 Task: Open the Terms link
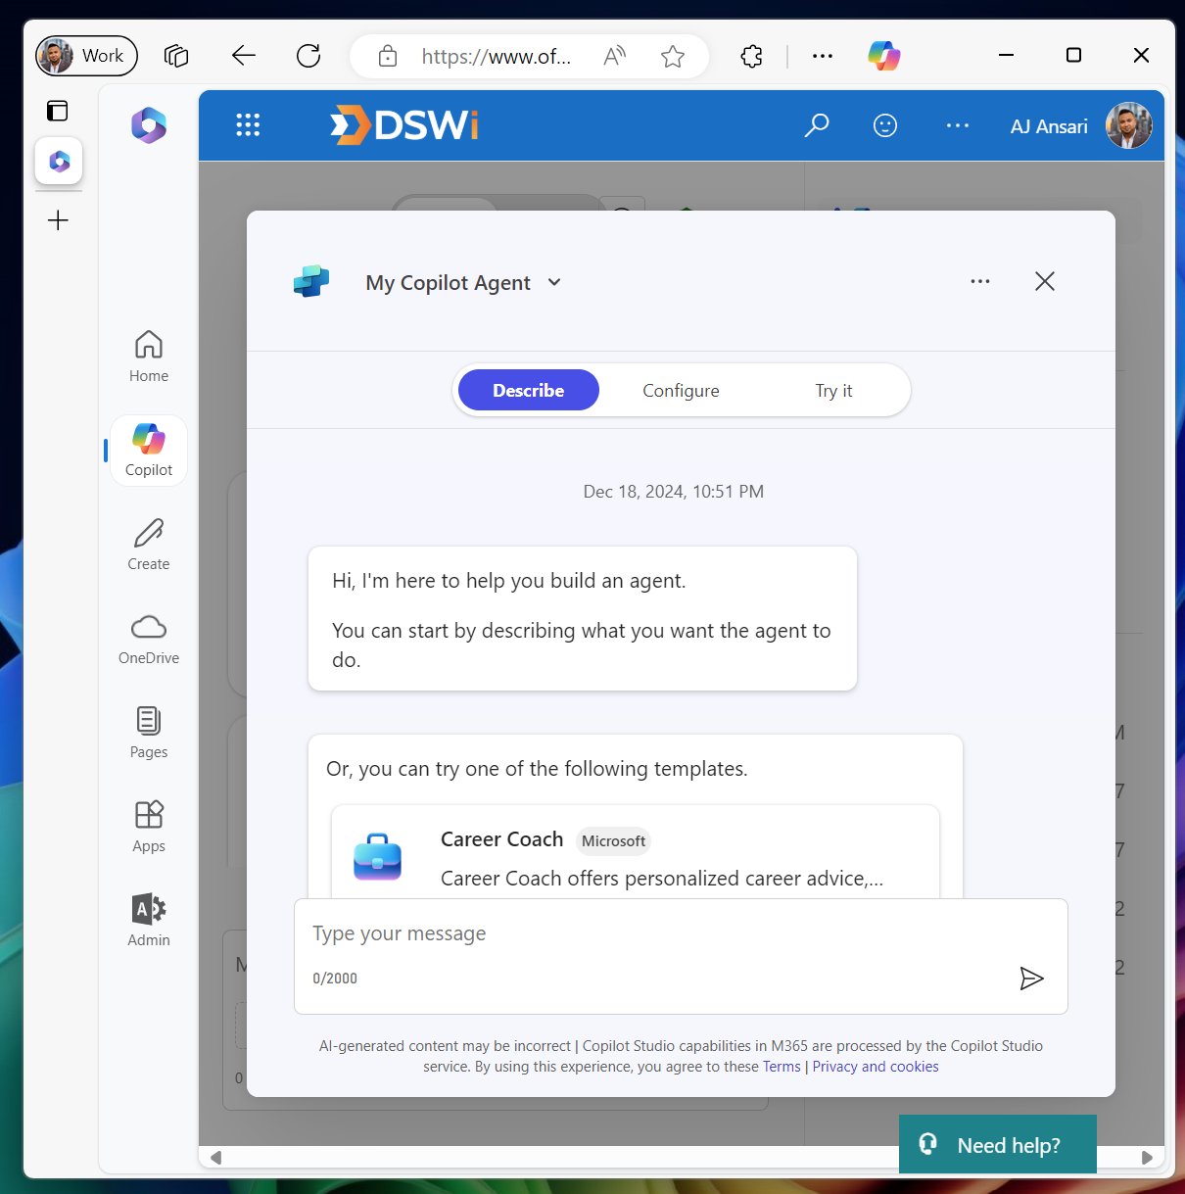[x=782, y=1067]
